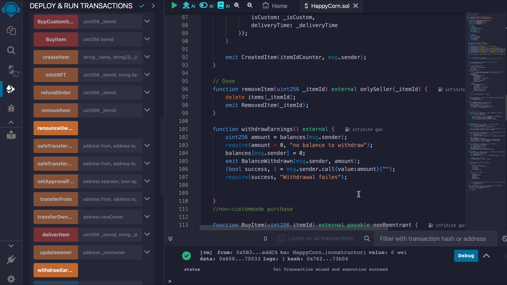
Task: Expand setApprovalF... function parameters
Action: click(x=147, y=181)
